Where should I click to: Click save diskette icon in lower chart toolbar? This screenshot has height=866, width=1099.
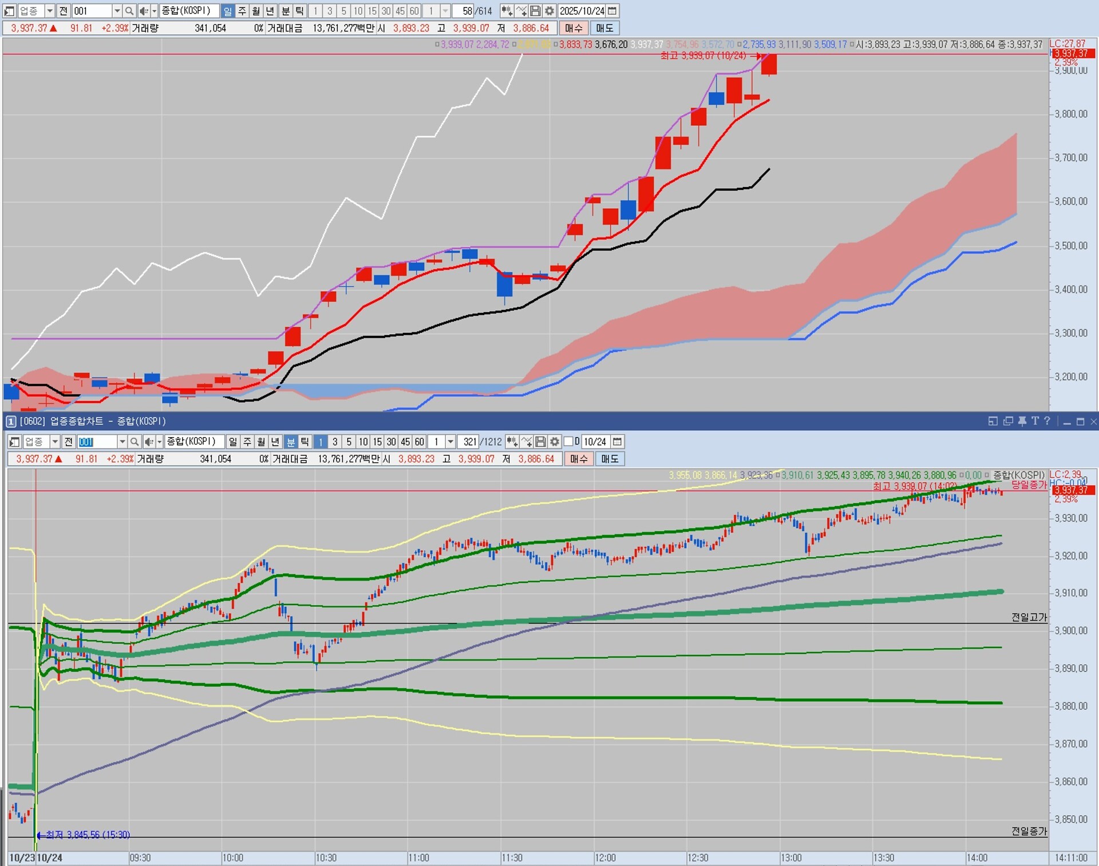pyautogui.click(x=540, y=442)
